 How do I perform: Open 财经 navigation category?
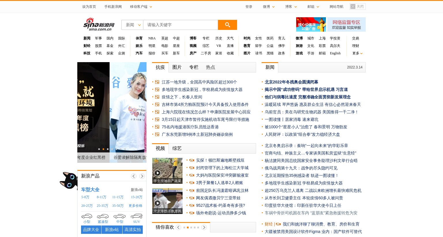[x=87, y=46]
